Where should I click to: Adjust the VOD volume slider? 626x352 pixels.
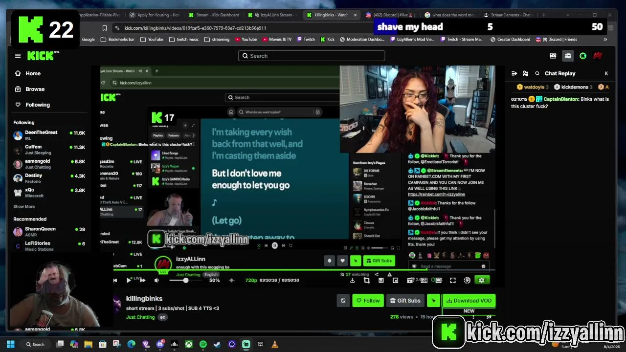tap(186, 280)
